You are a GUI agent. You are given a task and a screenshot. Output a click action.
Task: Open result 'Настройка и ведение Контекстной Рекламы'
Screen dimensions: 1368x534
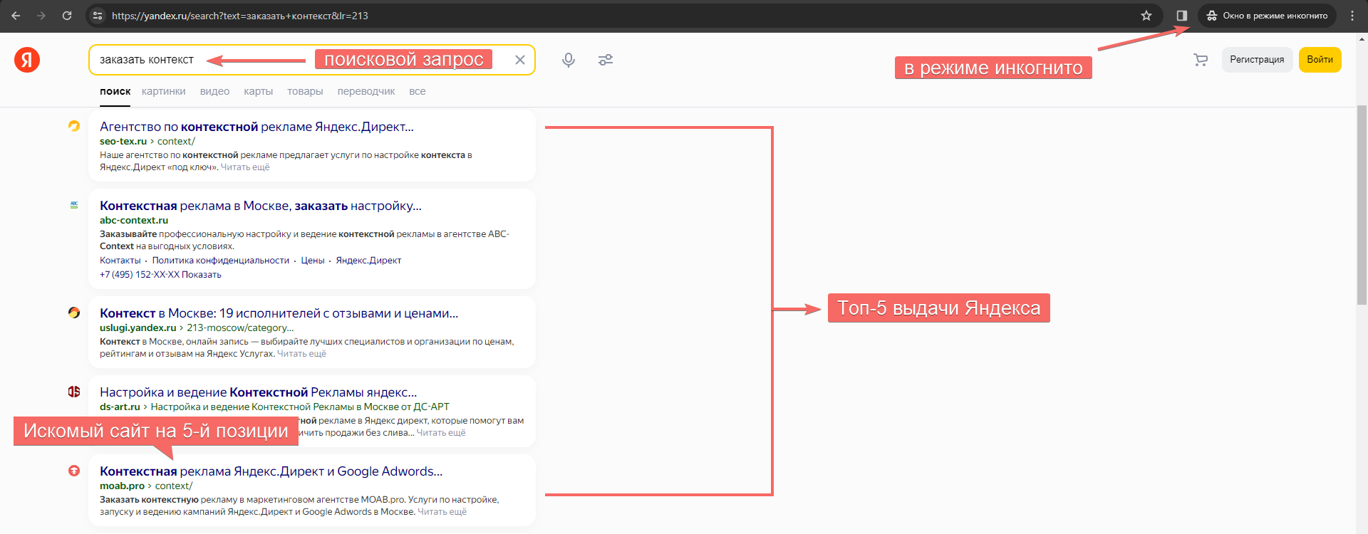259,392
